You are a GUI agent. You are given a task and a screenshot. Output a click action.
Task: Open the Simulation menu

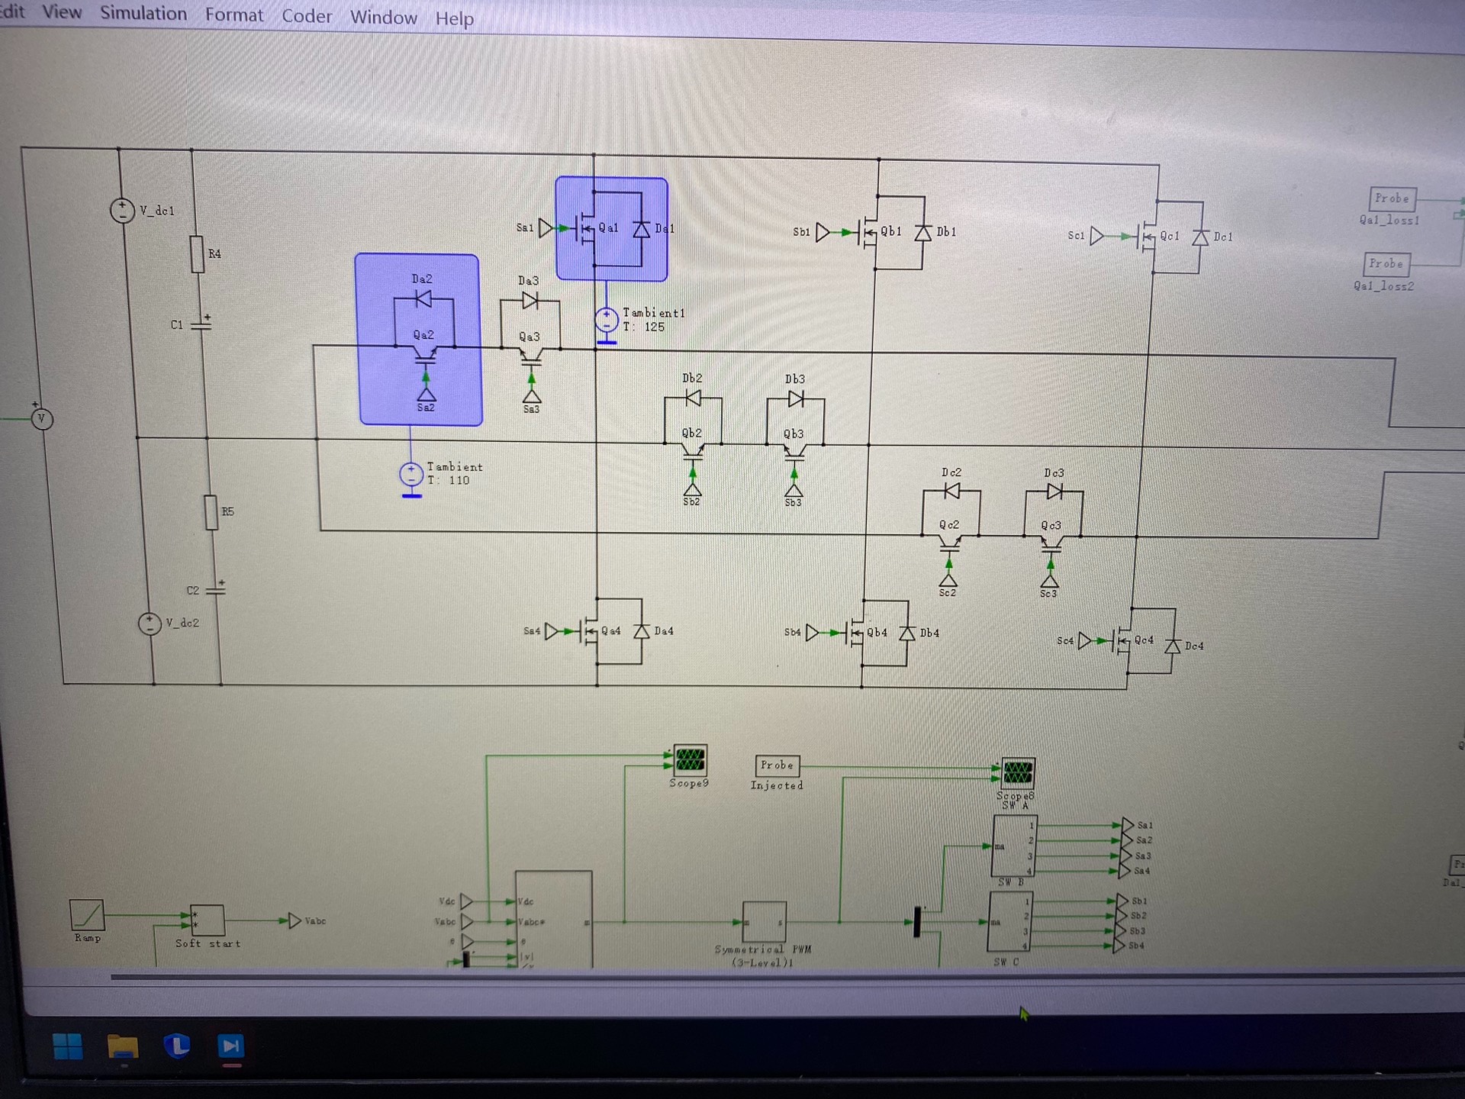tap(143, 14)
